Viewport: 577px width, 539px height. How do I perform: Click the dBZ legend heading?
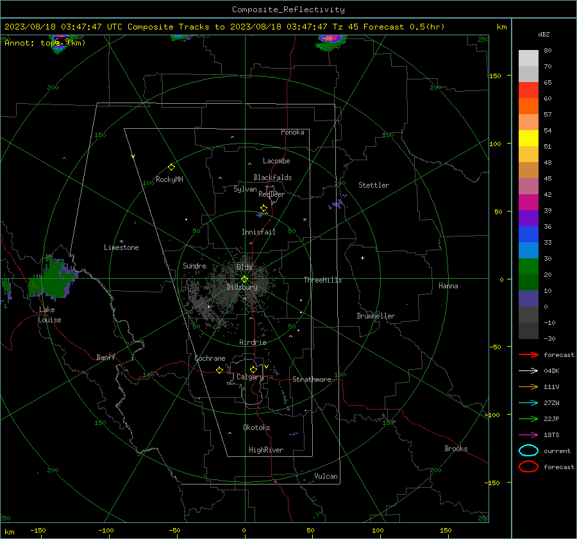point(544,34)
